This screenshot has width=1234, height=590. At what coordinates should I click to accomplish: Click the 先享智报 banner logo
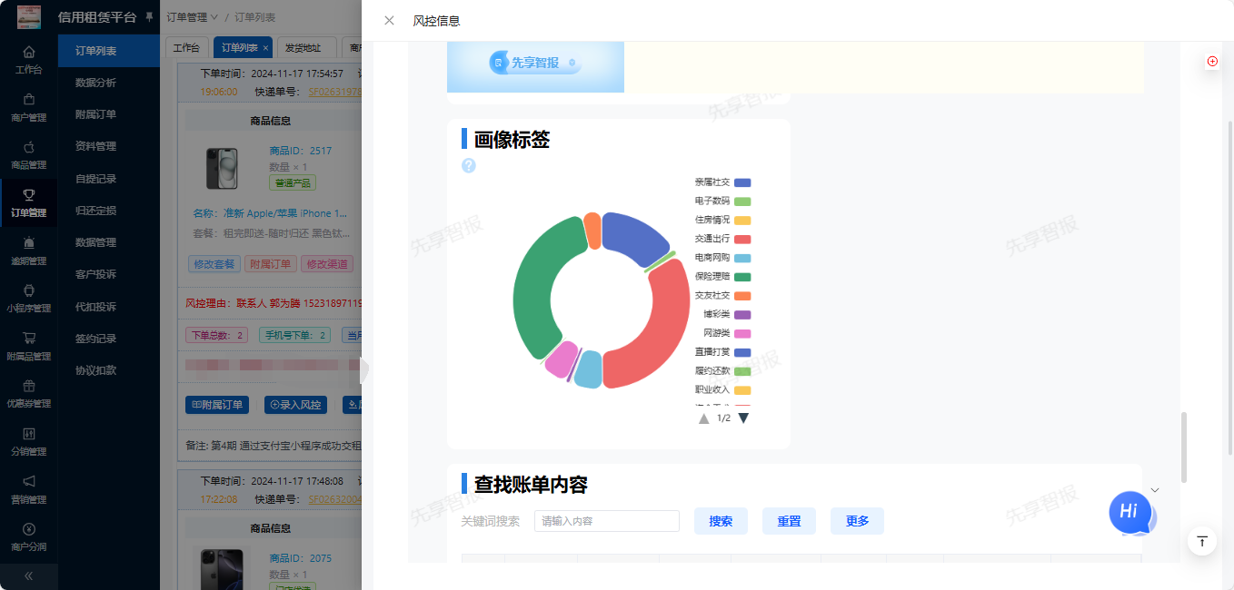point(535,63)
